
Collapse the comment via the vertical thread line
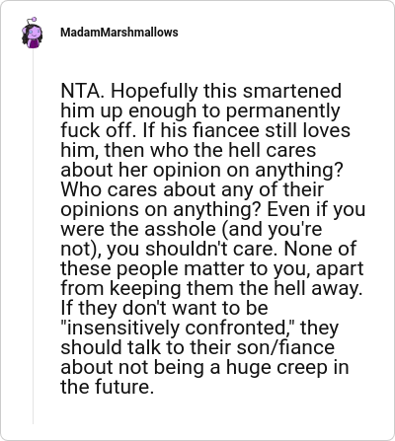(33, 237)
